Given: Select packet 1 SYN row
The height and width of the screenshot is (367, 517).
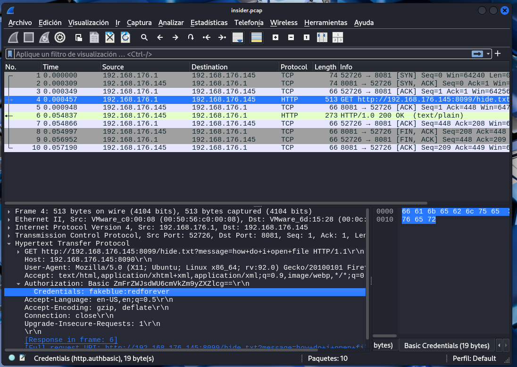Looking at the screenshot, I should pos(257,75).
